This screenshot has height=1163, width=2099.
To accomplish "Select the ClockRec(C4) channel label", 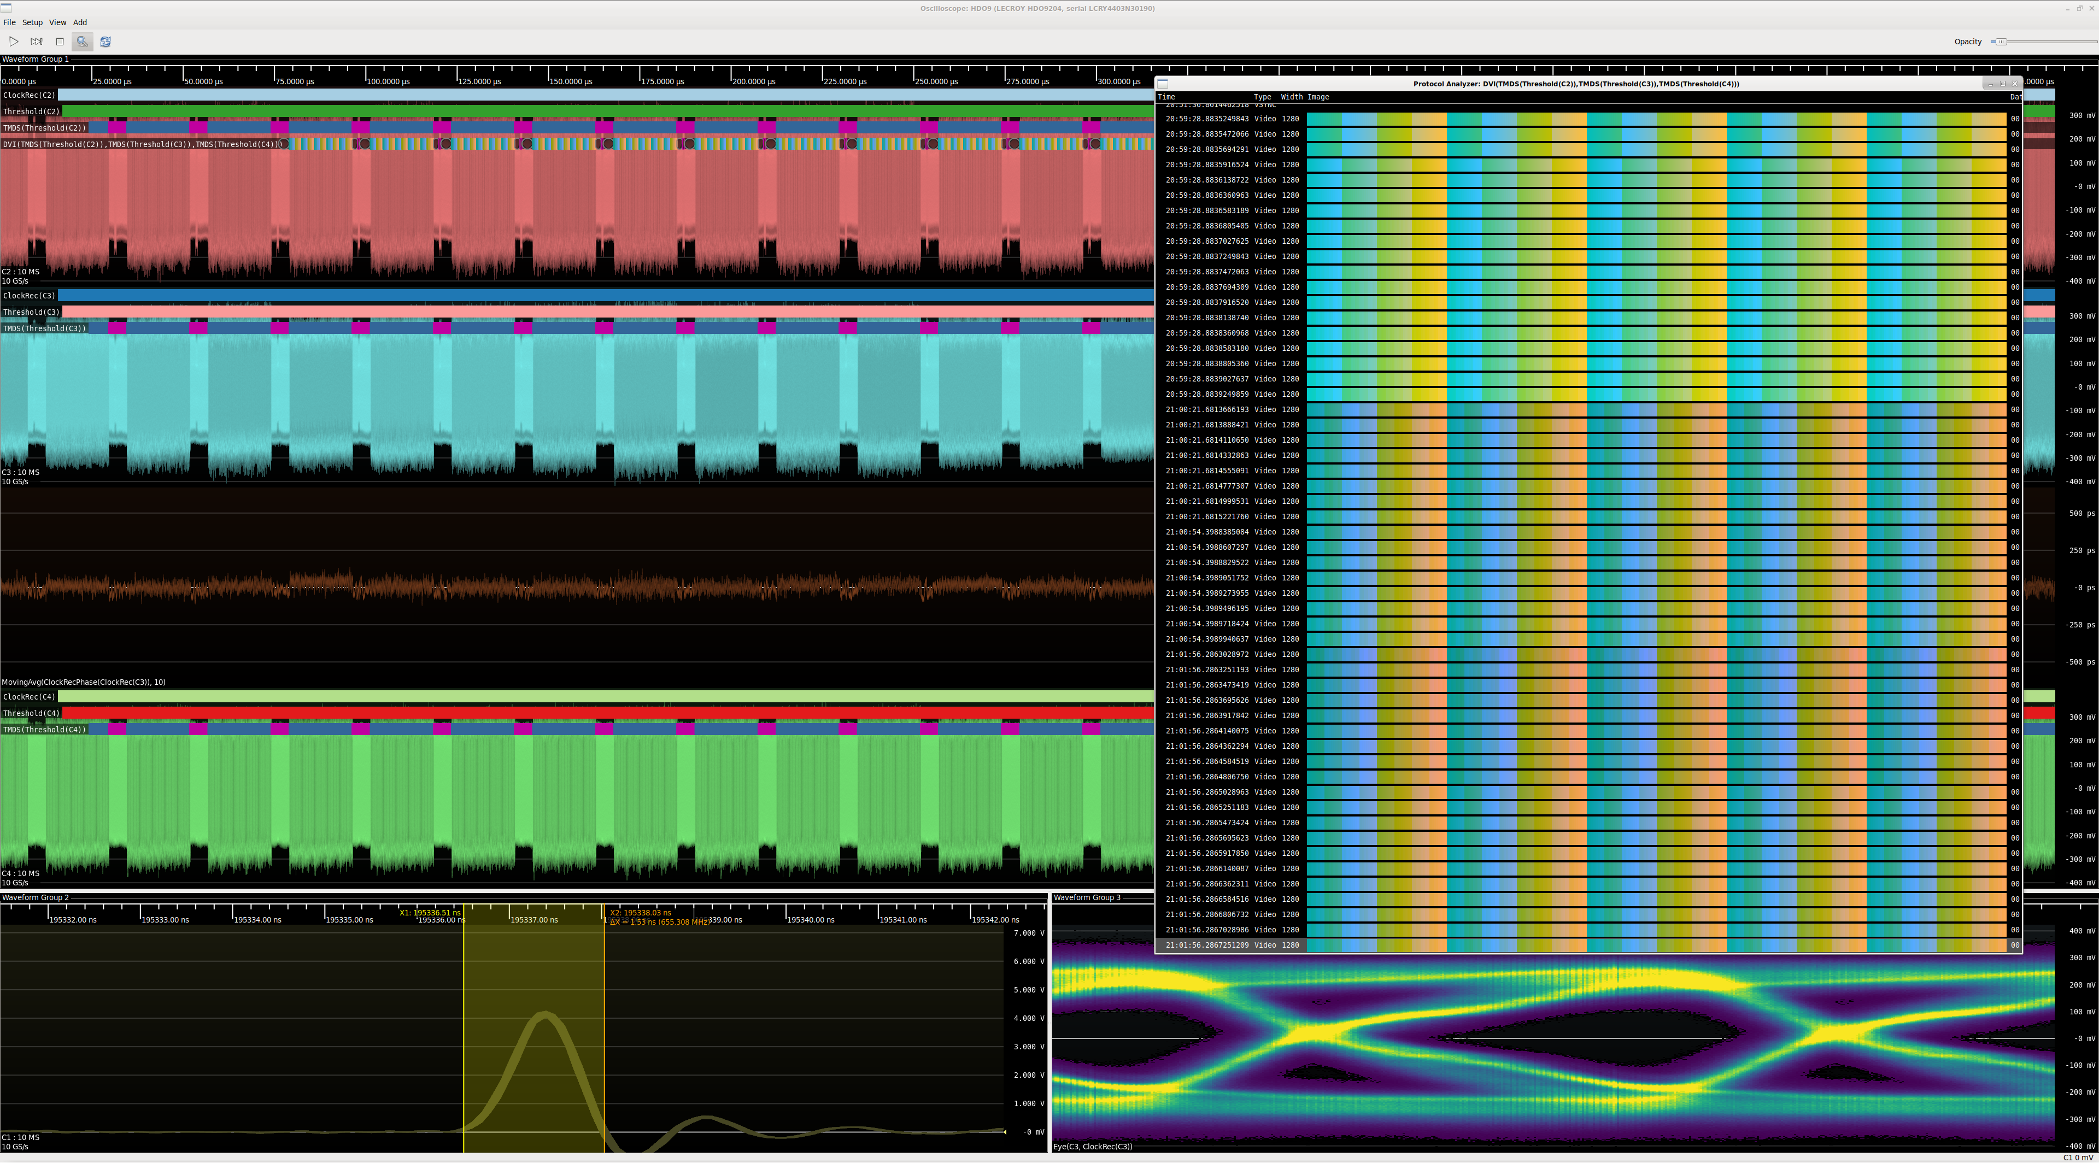I will click(30, 697).
